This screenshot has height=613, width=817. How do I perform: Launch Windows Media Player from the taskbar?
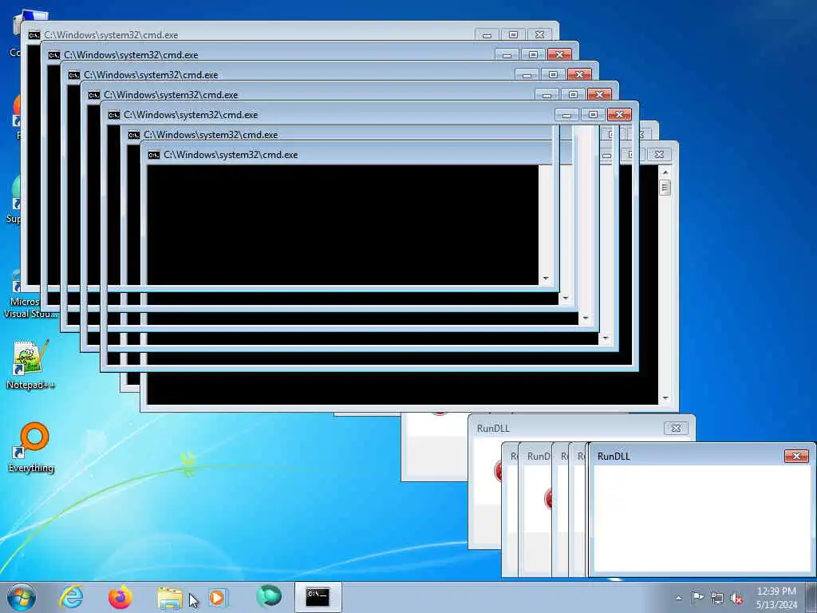(x=218, y=597)
